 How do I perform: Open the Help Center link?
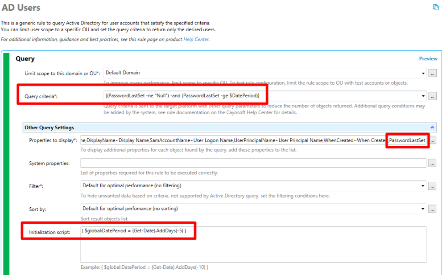point(196,40)
